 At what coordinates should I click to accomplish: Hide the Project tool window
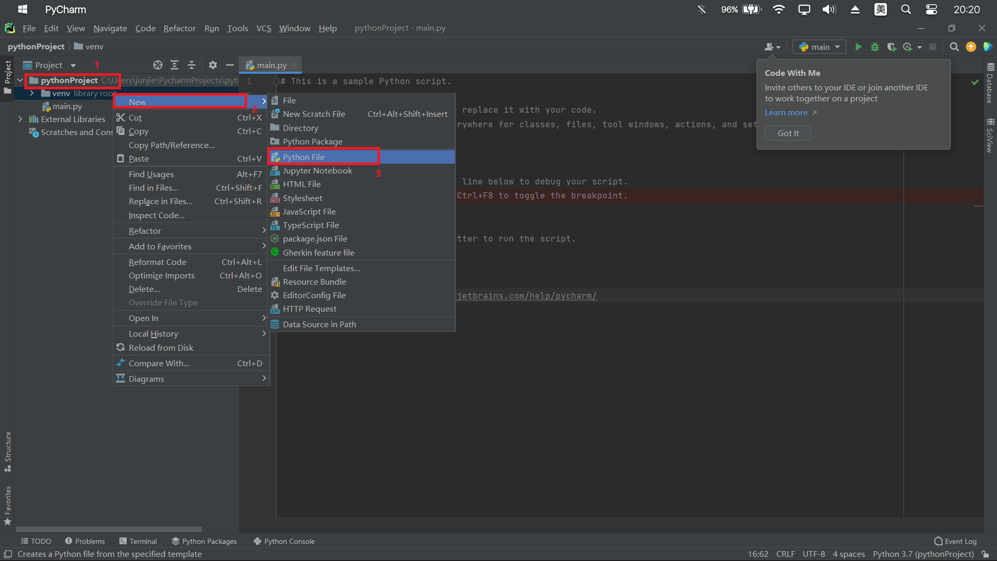(x=230, y=65)
